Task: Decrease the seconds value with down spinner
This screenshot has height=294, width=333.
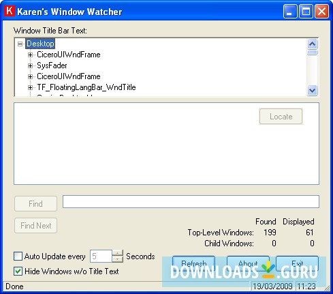Action: tap(118, 259)
